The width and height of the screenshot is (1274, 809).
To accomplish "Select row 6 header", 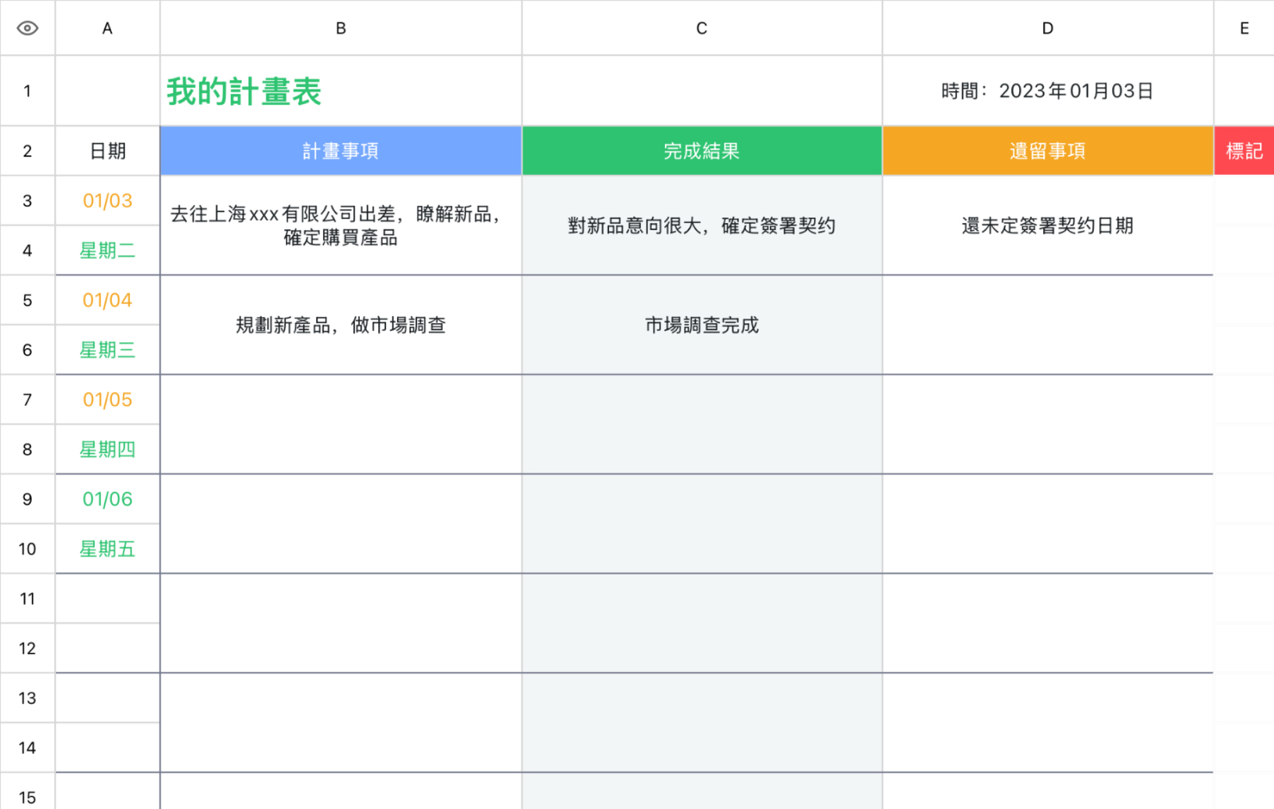I will coord(27,350).
